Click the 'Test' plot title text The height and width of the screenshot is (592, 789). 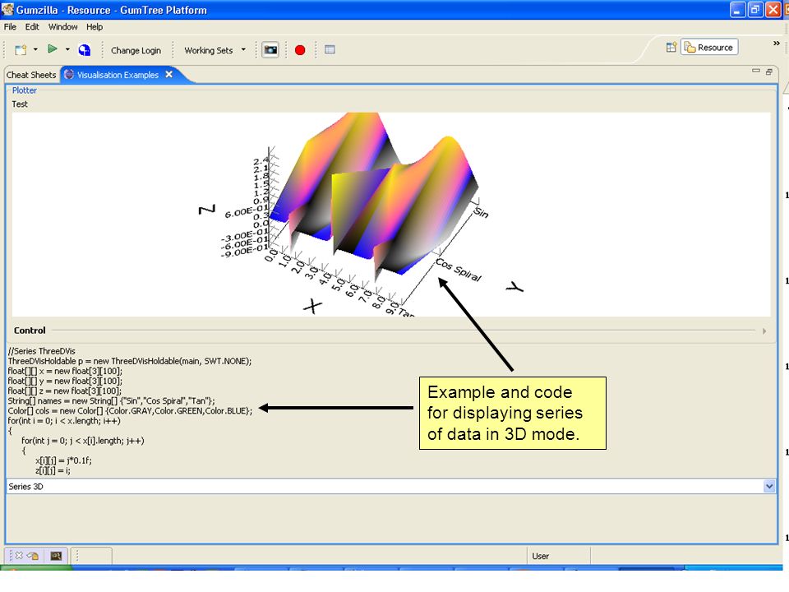[x=20, y=104]
